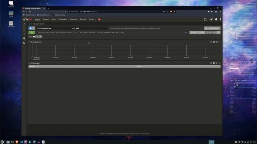Click the query history blue icon
Image resolution: width=257 pixels, height=144 pixels.
tap(186, 33)
